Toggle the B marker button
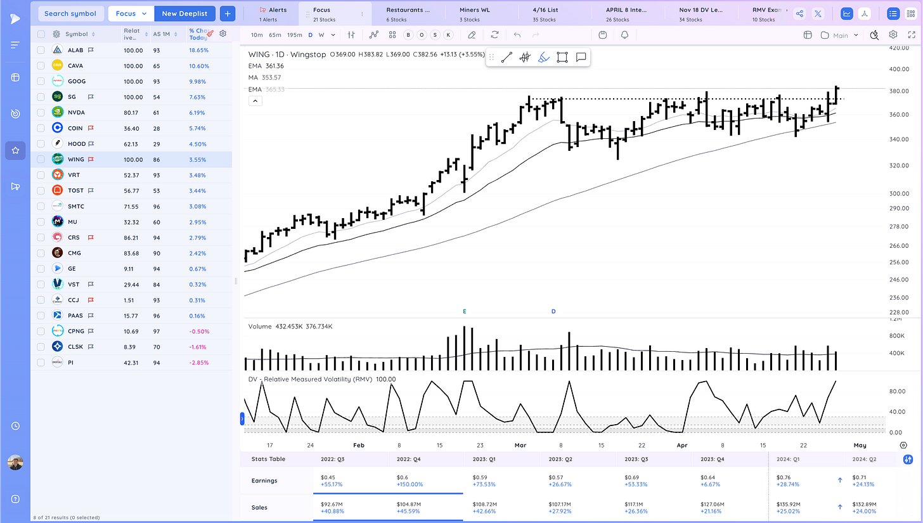The height and width of the screenshot is (523, 923). click(x=408, y=35)
